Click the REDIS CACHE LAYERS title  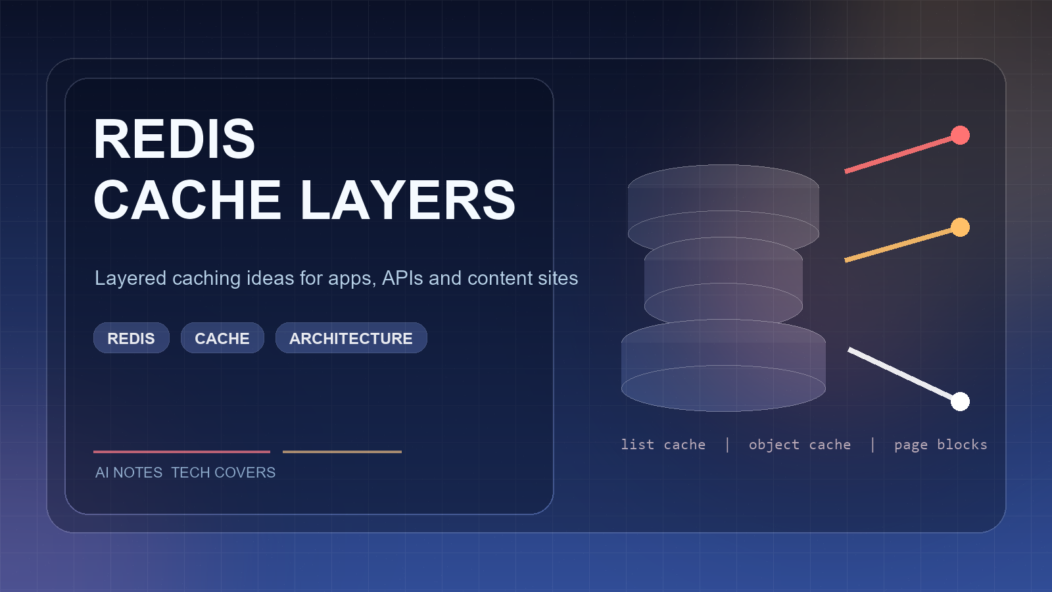click(x=304, y=169)
